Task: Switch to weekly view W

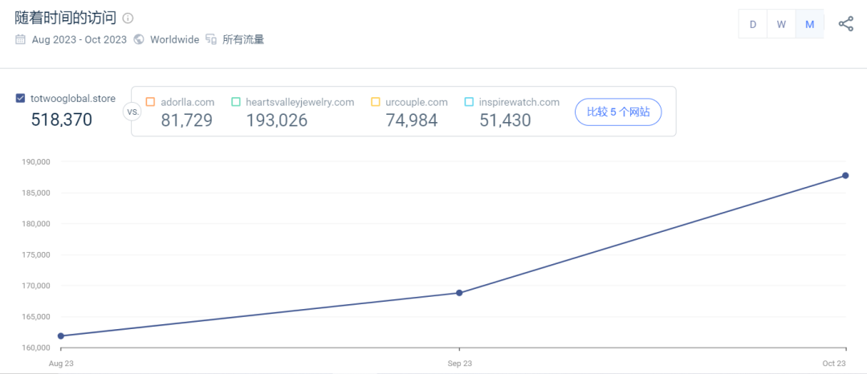Action: click(781, 24)
